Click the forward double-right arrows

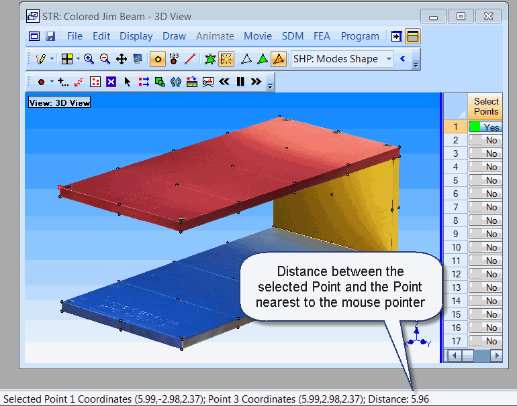[256, 82]
